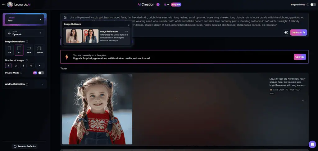Click the Private Mode premium badge icon
Viewport: 318px width, 151px height.
pyautogui.click(x=35, y=73)
